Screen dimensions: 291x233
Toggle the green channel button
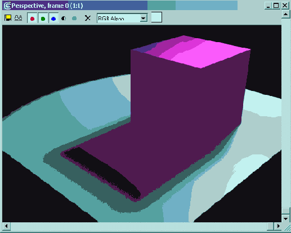(43, 19)
